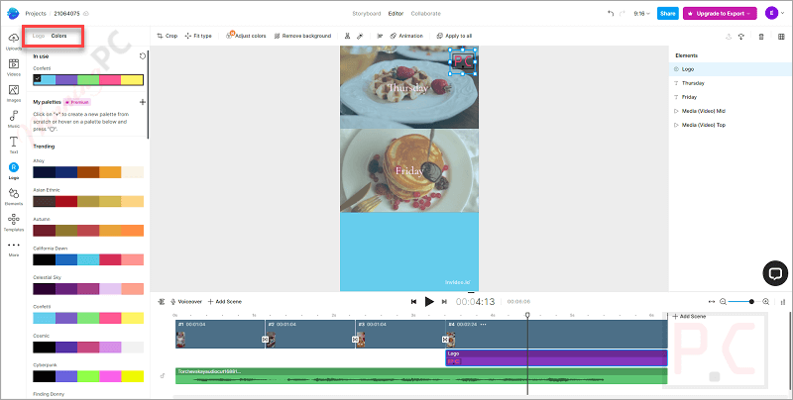Open the user account avatar

tap(771, 13)
